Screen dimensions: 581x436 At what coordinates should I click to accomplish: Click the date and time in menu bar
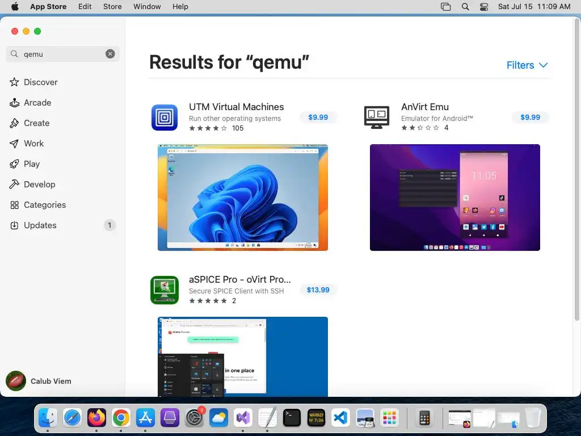(534, 7)
